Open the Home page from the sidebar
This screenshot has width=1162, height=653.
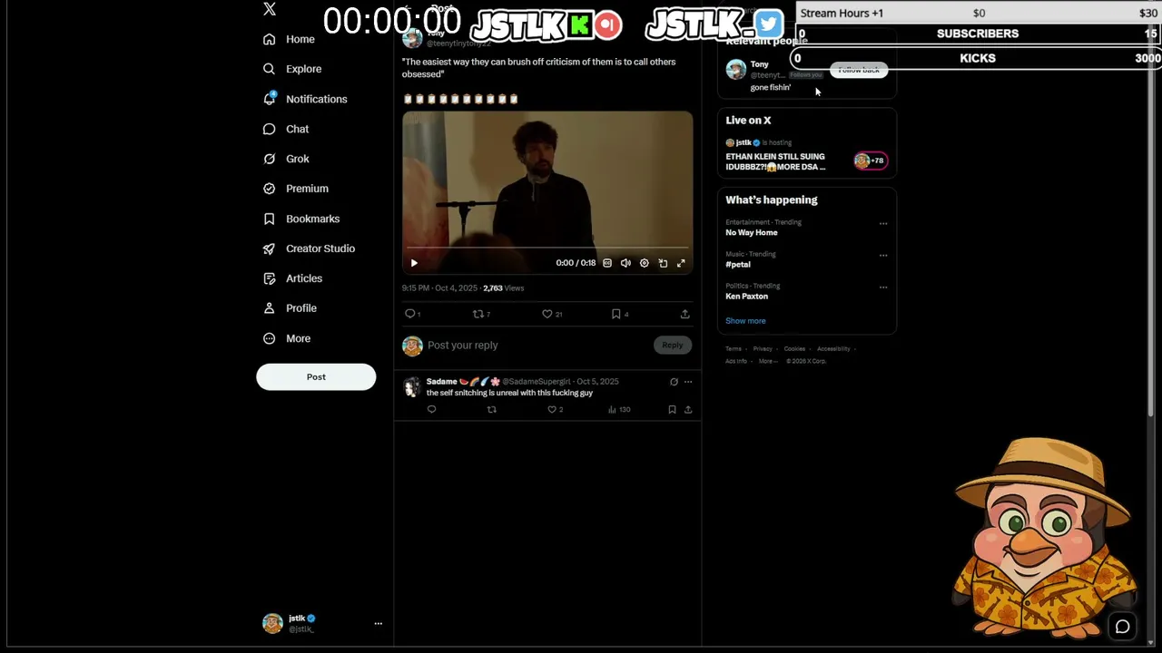click(x=289, y=39)
